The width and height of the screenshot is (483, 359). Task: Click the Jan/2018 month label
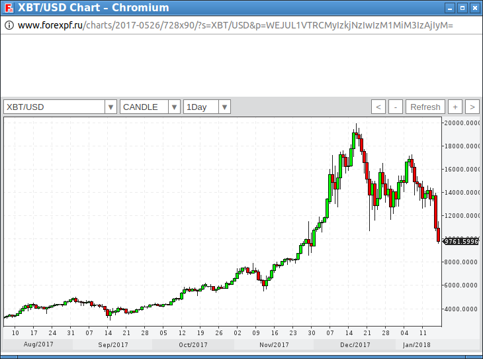[417, 344]
